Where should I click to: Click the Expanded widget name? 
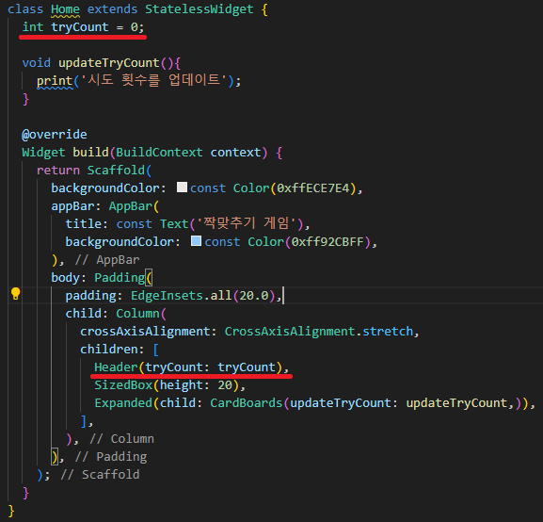coord(123,403)
